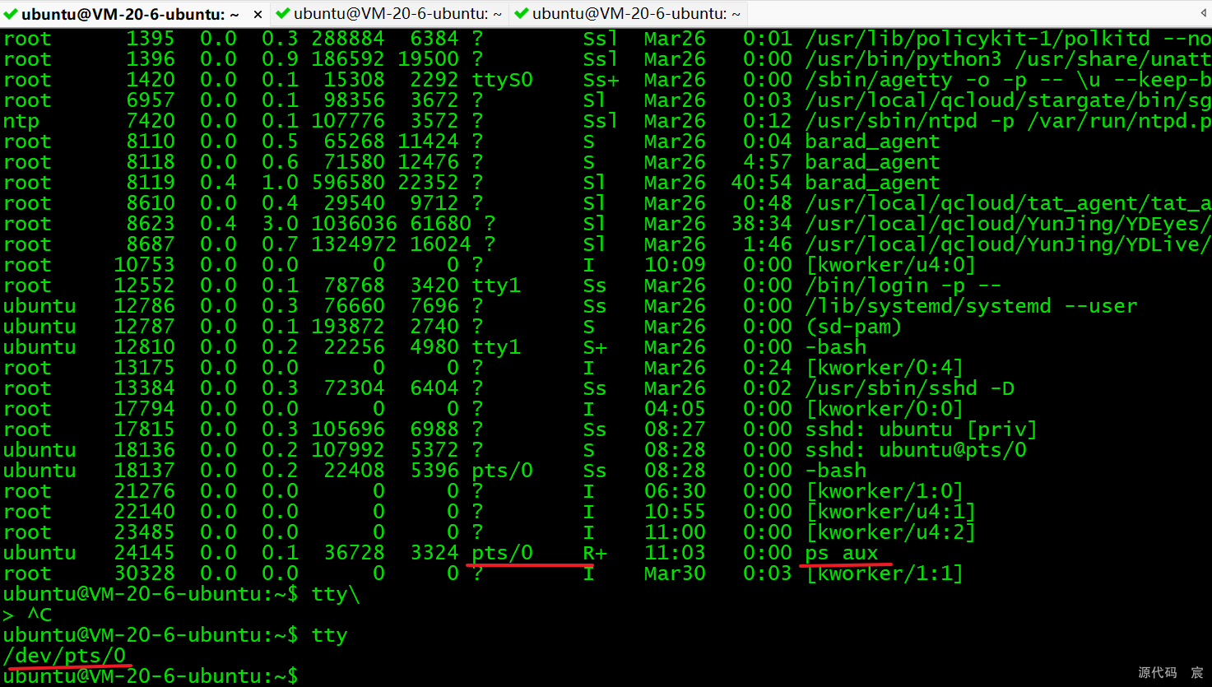Click the [kworker/u4:2] process name
1212x687 pixels.
point(891,532)
